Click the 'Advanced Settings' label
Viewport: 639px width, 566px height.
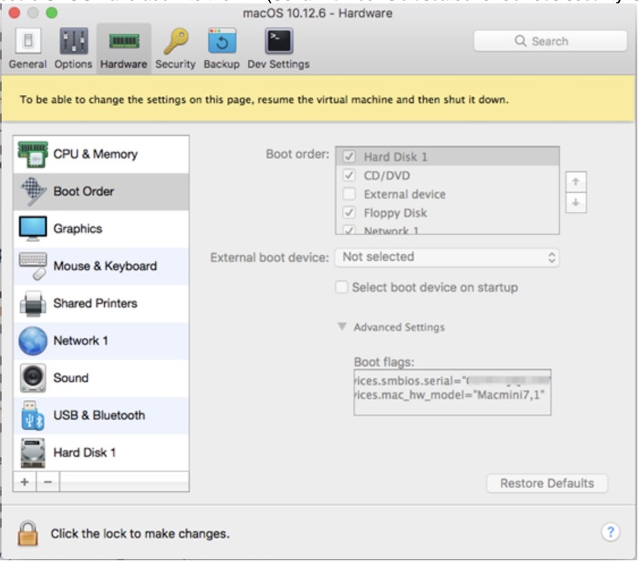pyautogui.click(x=399, y=327)
